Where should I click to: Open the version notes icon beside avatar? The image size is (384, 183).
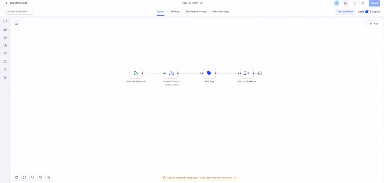[346, 3]
